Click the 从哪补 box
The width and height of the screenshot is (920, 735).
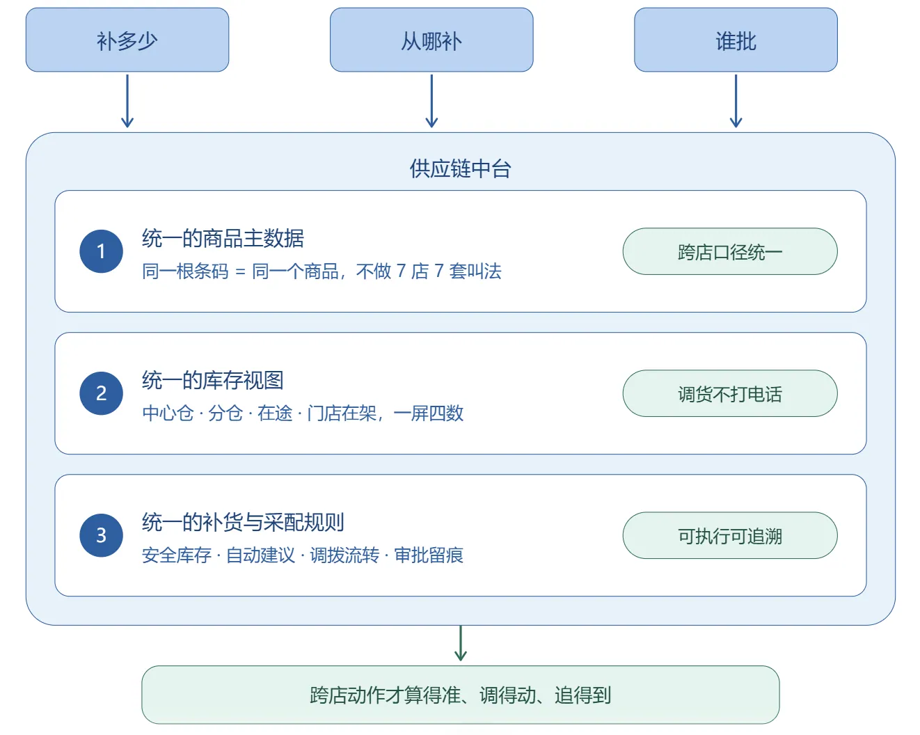coord(431,40)
